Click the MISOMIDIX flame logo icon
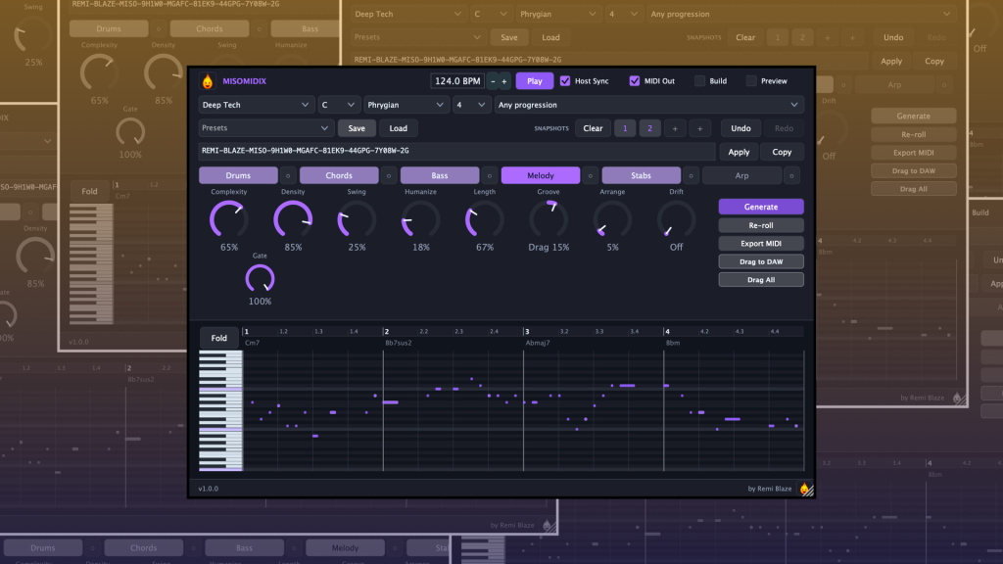Image resolution: width=1003 pixels, height=564 pixels. click(x=208, y=81)
